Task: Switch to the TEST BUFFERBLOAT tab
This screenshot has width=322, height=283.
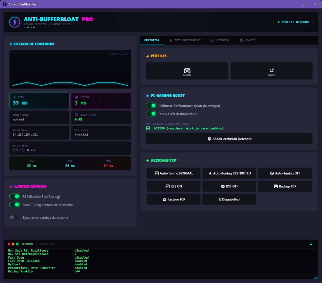Action: point(185,40)
